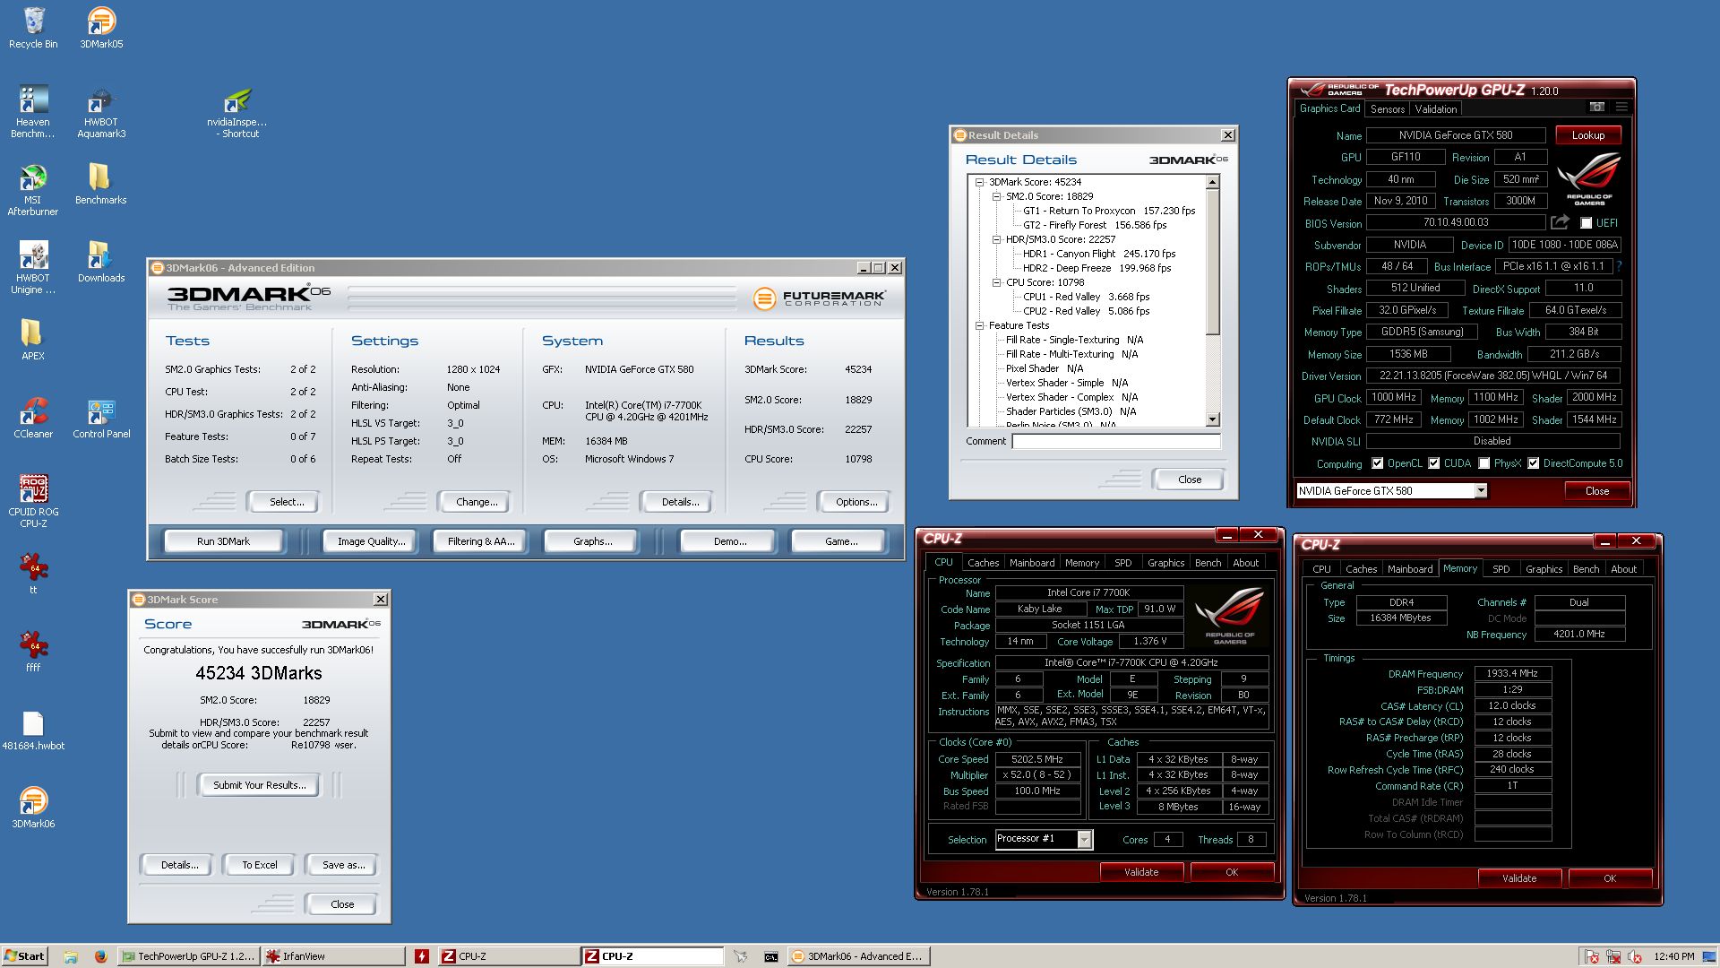Click Result Details scrollbar down arrow

[x=1212, y=419]
